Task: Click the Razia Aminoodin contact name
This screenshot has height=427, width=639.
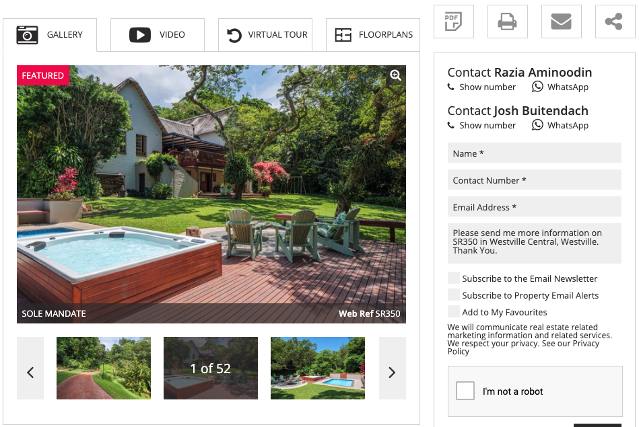Action: (543, 73)
